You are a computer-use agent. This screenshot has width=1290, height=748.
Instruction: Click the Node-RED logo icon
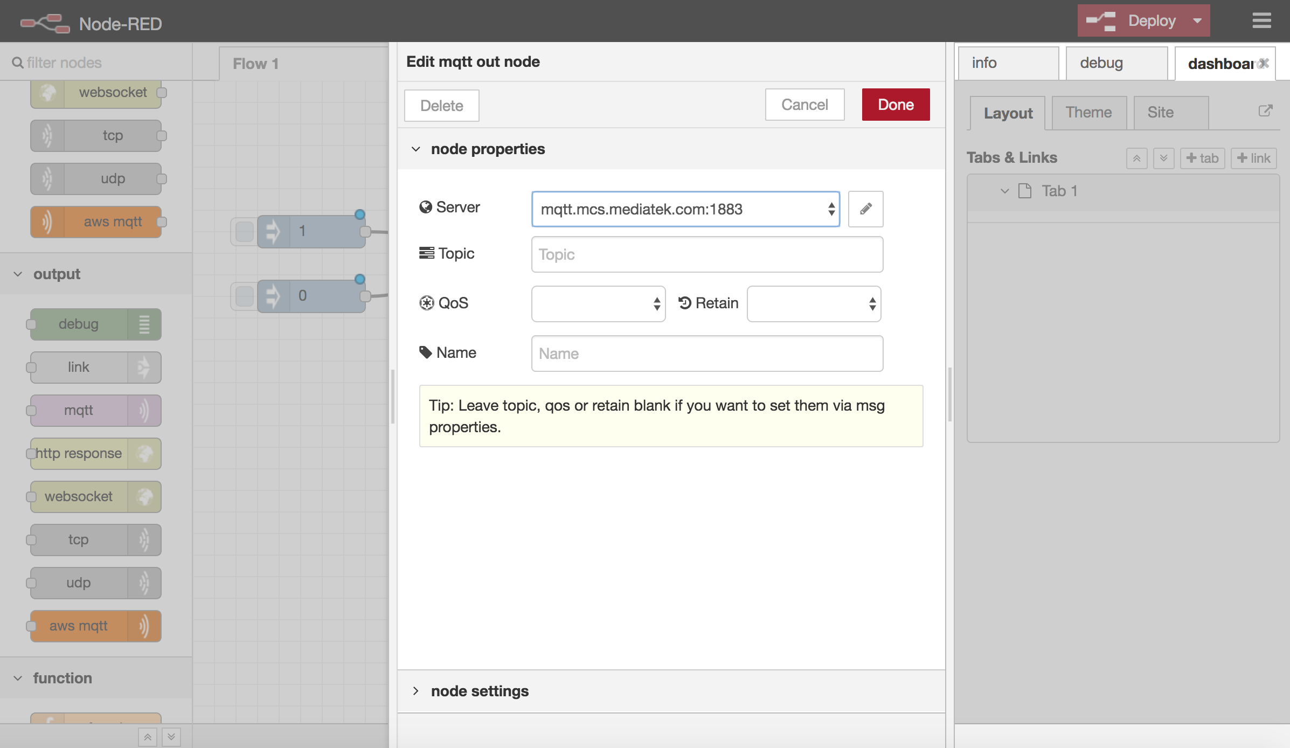click(45, 23)
